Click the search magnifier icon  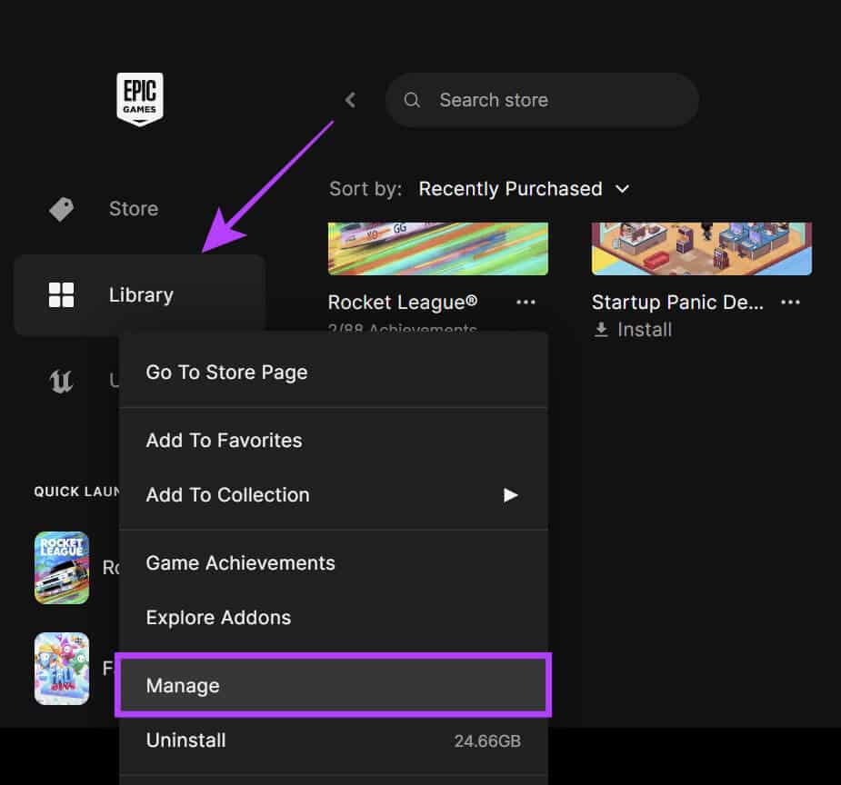(411, 100)
